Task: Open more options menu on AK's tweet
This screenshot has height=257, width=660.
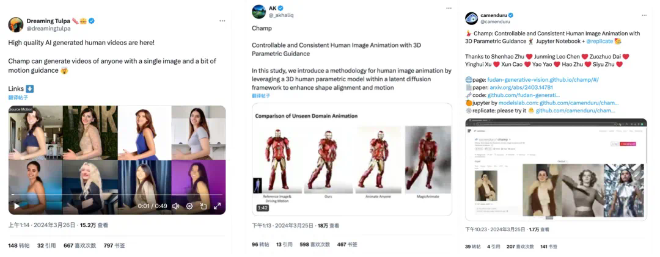Action: point(446,9)
